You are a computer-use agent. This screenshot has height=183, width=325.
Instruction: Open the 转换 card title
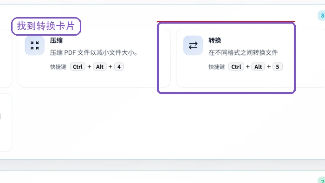(214, 40)
